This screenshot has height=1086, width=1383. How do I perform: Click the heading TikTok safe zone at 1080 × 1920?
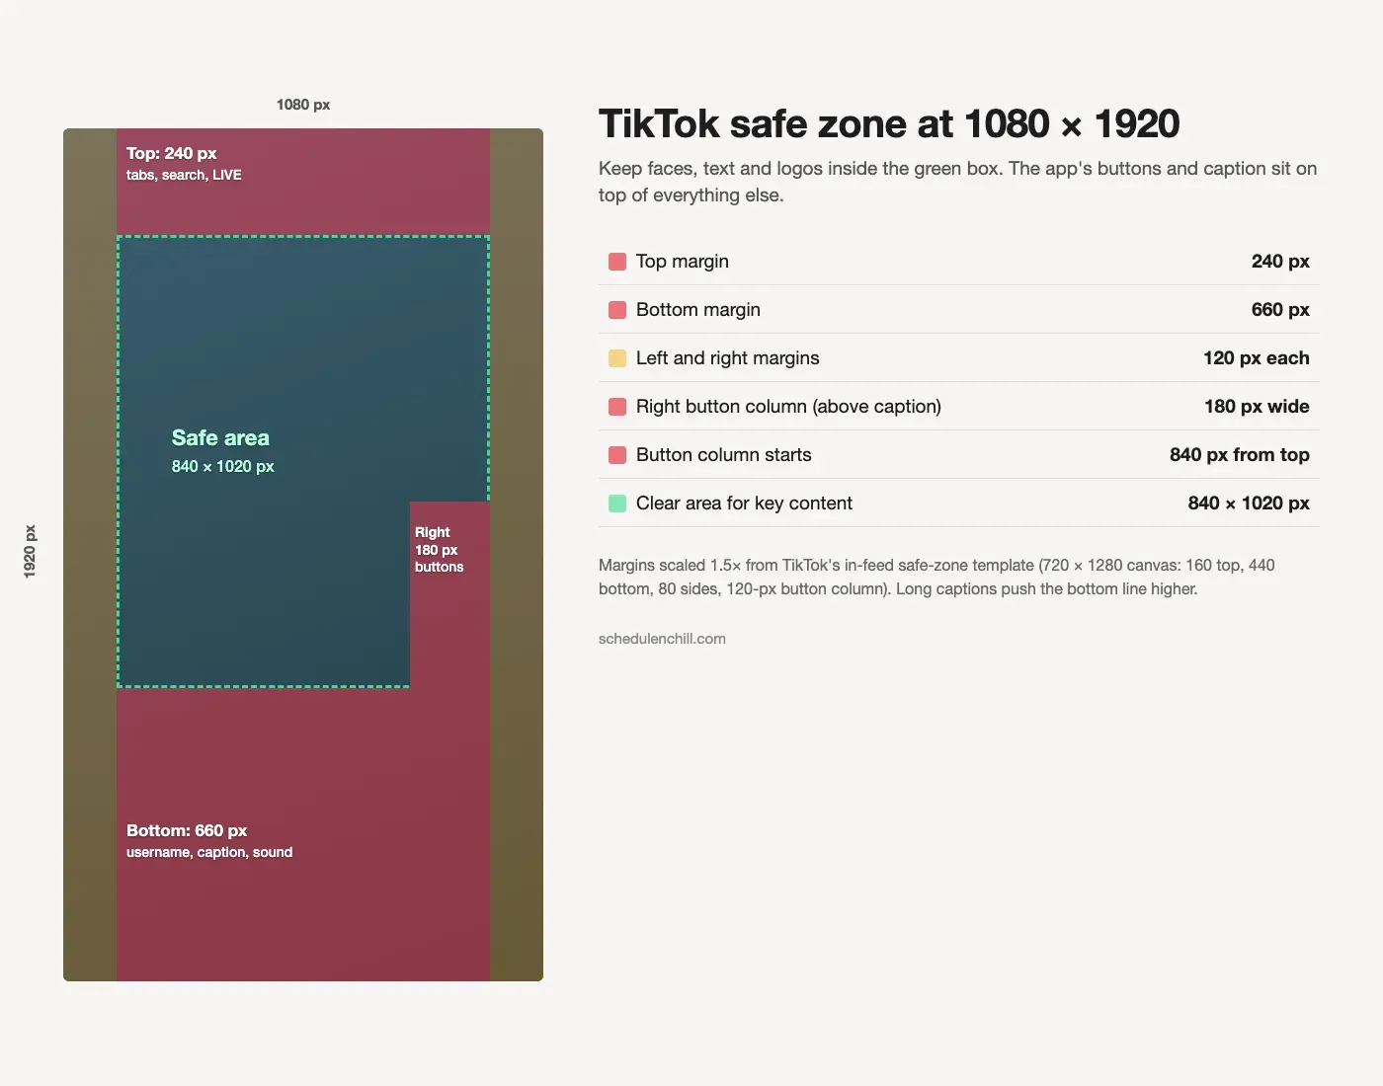pos(889,124)
